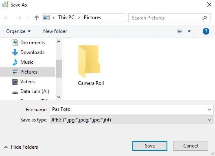215x156 pixels.
Task: Expand the File name history dropdown
Action: (210, 110)
